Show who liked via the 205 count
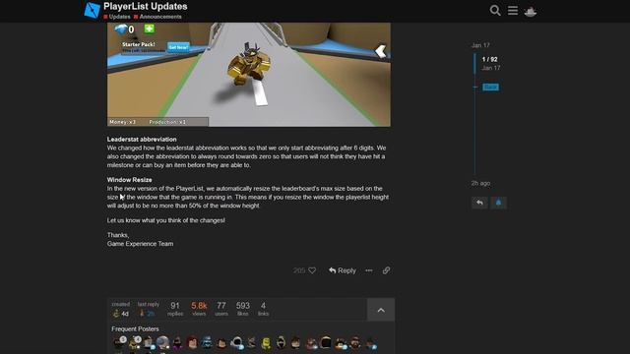This screenshot has width=630, height=354. coord(299,270)
